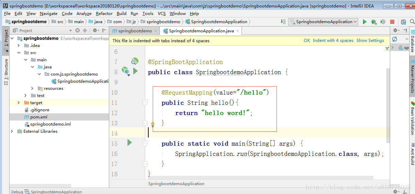
Task: Collapse the src folder
Action: coord(19,53)
